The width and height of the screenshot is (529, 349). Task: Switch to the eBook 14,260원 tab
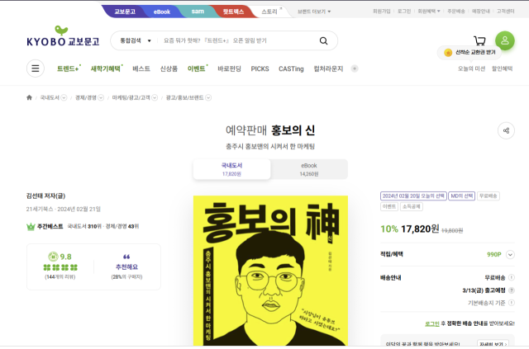[309, 169]
